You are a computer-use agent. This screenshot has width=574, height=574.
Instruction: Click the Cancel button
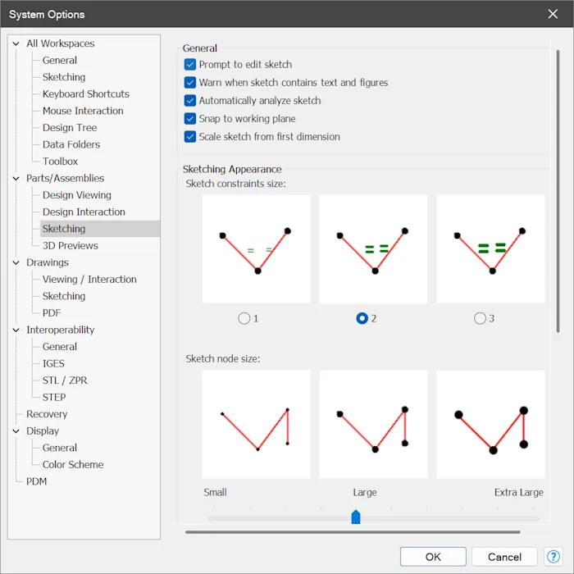pyautogui.click(x=504, y=557)
